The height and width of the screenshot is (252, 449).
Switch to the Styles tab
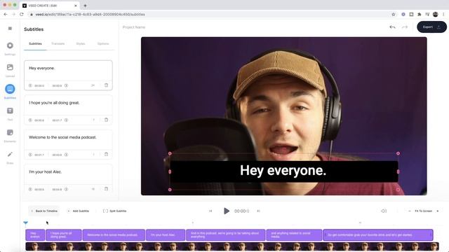coord(81,43)
